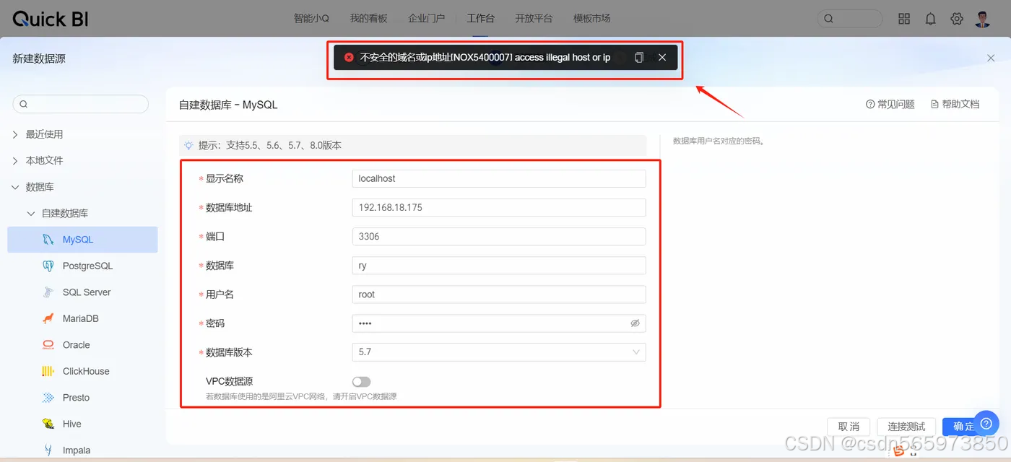This screenshot has width=1011, height=462.
Task: Close the 新建数据源 dialog
Action: click(x=991, y=57)
